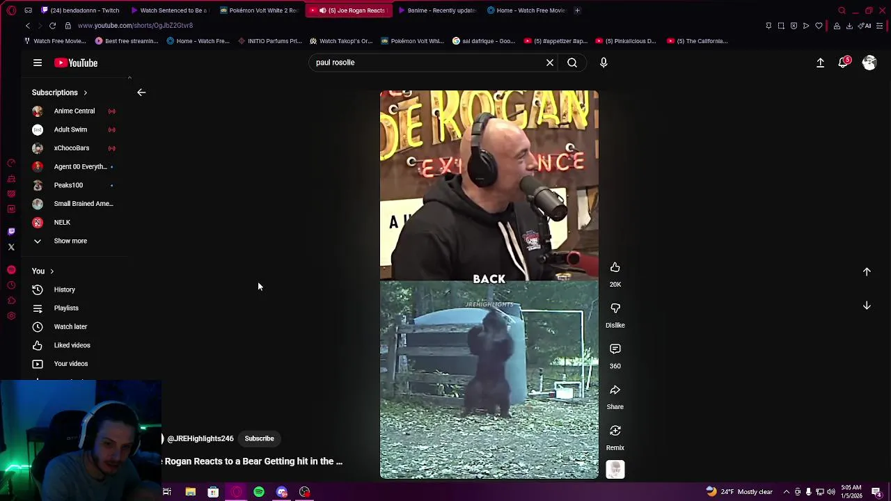Mute the Joe Rogan tab audio icon
The height and width of the screenshot is (501, 891).
pos(322,10)
